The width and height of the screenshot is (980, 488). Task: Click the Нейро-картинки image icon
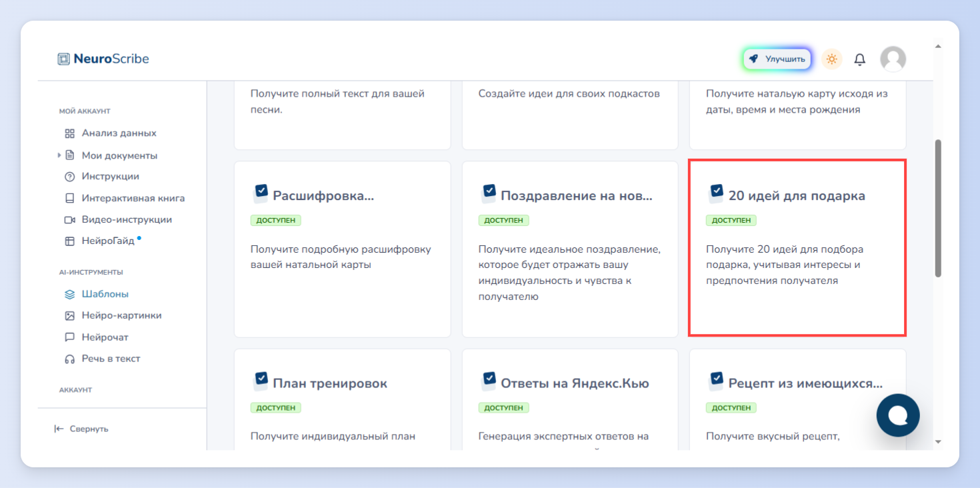coord(69,316)
